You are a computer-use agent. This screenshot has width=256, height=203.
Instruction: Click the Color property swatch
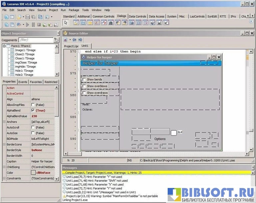[x=33, y=173]
